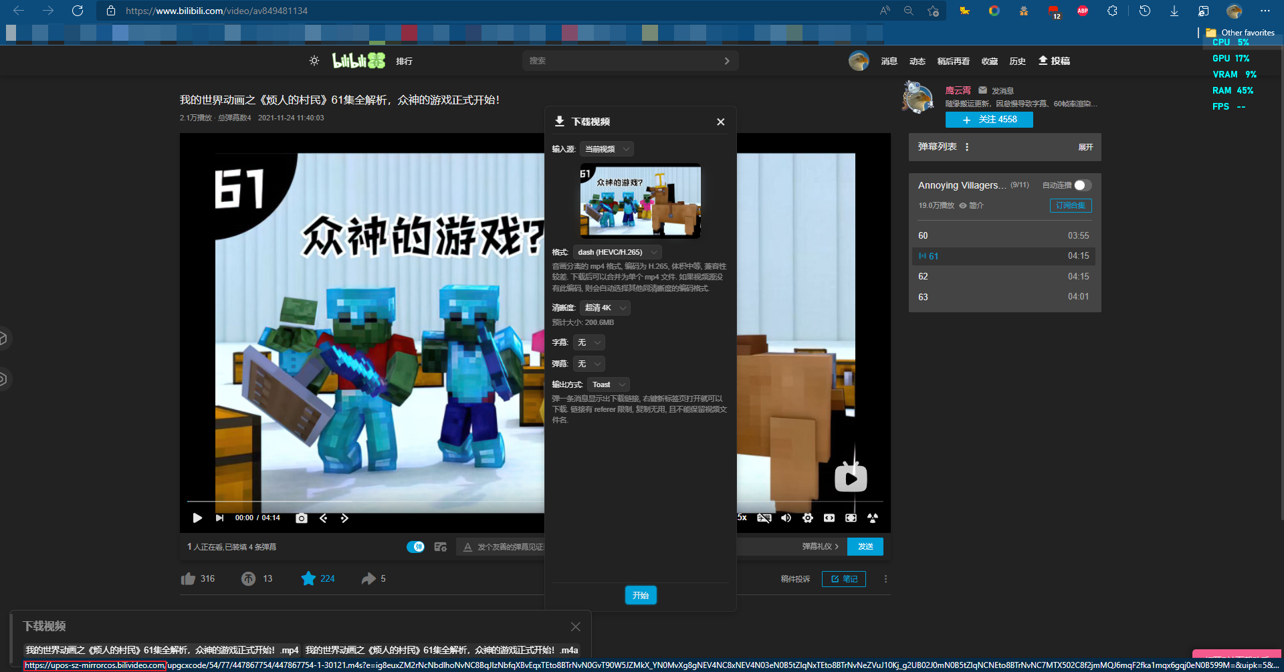Image resolution: width=1284 pixels, height=672 pixels.
Task: Toggle the danmaku switch below the video
Action: 415,547
